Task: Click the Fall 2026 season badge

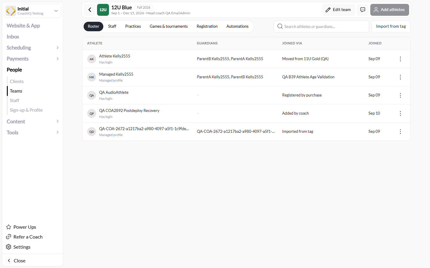Action: click(144, 7)
